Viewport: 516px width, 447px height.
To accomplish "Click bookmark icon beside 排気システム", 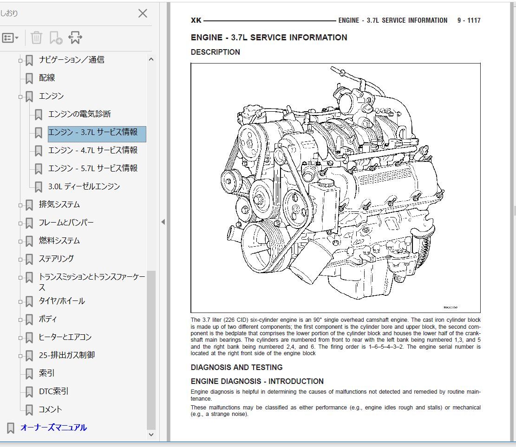I will (29, 205).
